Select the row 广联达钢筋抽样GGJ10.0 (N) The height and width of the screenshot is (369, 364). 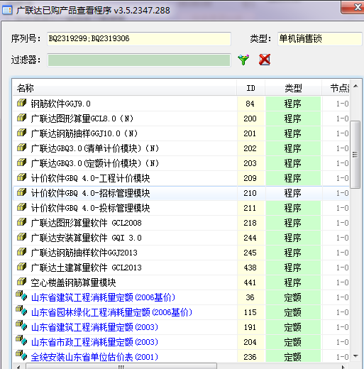pyautogui.click(x=181, y=133)
